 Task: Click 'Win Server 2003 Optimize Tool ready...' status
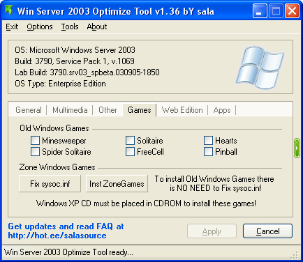click(x=68, y=252)
